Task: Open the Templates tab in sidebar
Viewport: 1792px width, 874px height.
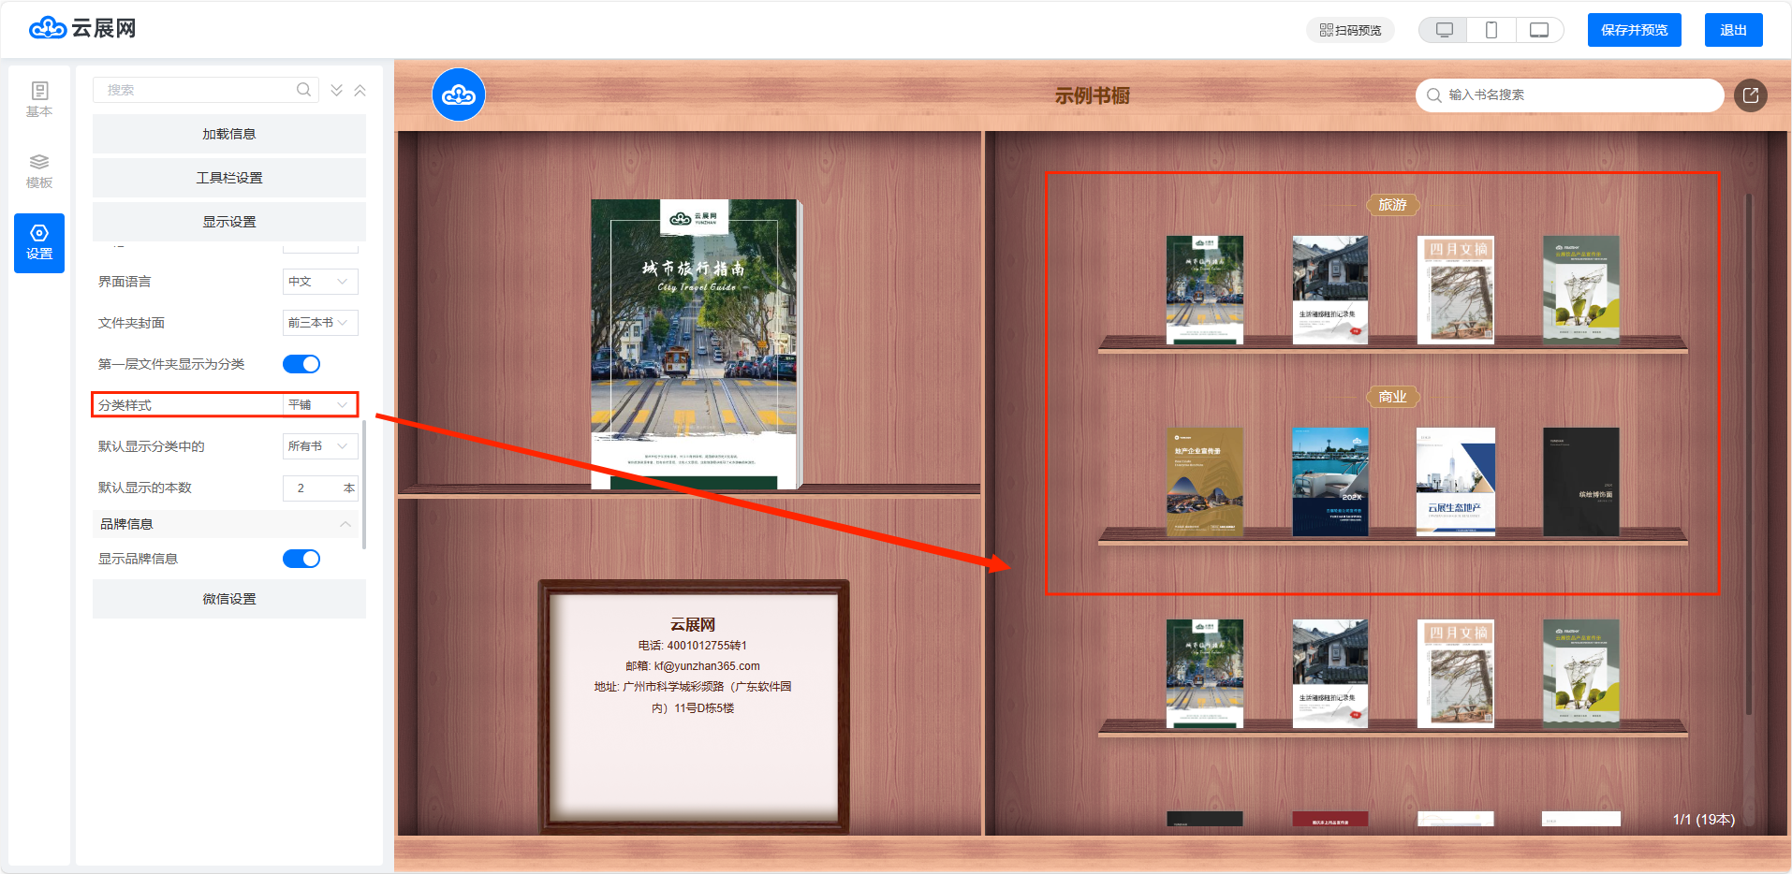Action: (39, 171)
